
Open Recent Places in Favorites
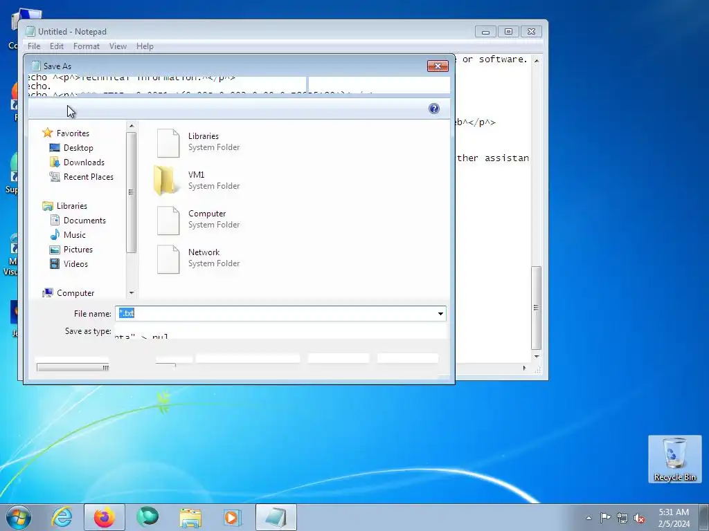[x=88, y=176]
